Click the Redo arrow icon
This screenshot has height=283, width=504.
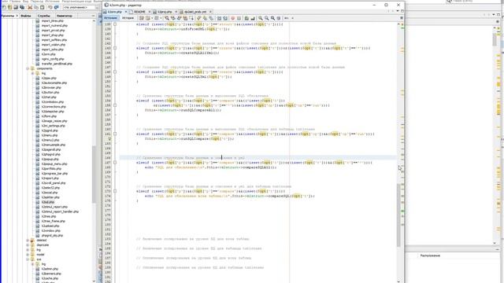tap(56, 7)
